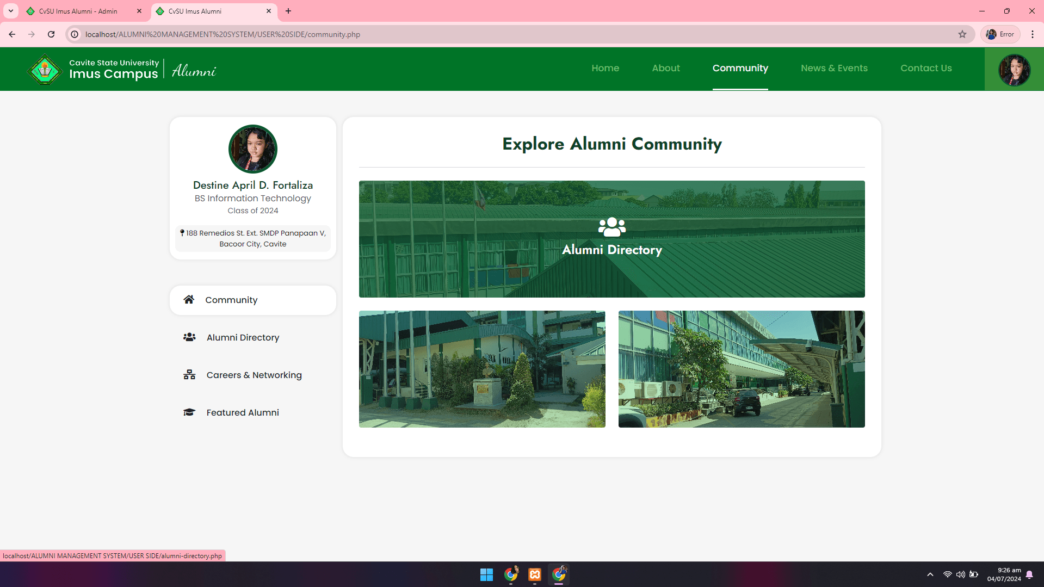
Task: Click the reload page button
Action: pos(51,34)
